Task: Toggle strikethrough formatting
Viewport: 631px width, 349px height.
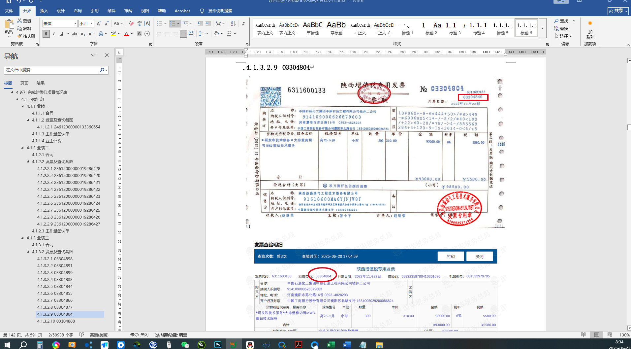Action: pyautogui.click(x=75, y=34)
